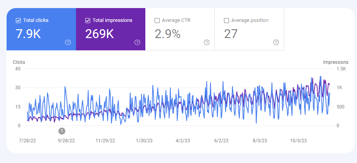Enable the Average position checkbox
Screen dimensions: 357x163
point(226,20)
